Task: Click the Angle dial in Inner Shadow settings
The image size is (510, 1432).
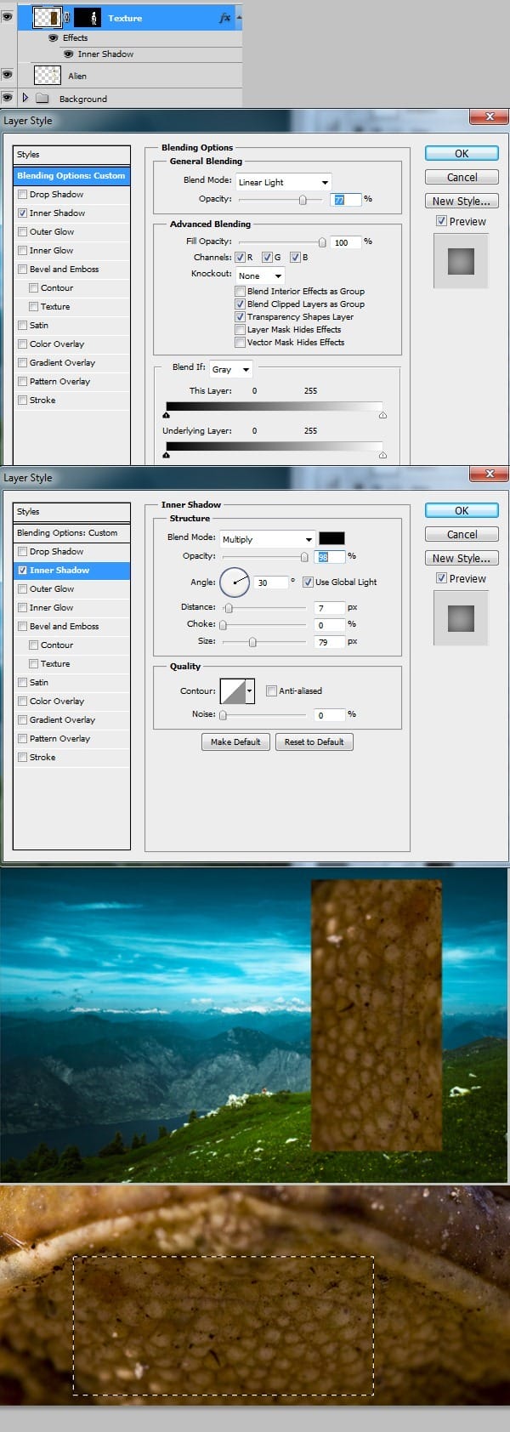Action: (x=235, y=582)
